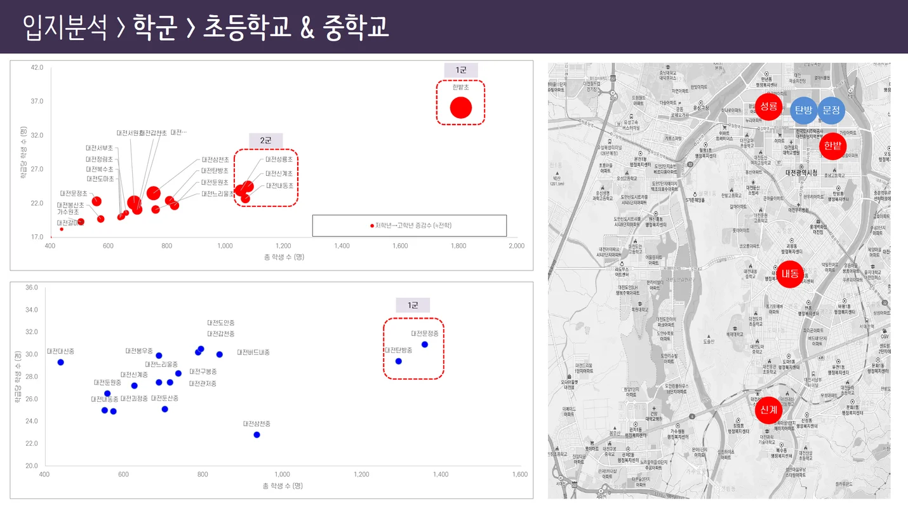Click the blue 문정 marker on the map
The height and width of the screenshot is (508, 908).
[x=831, y=110]
